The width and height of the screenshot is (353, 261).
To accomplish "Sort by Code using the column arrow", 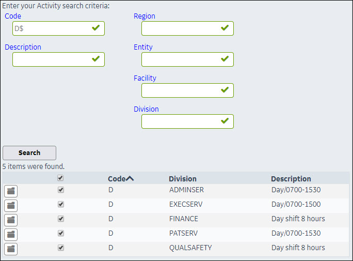I will pyautogui.click(x=130, y=179).
